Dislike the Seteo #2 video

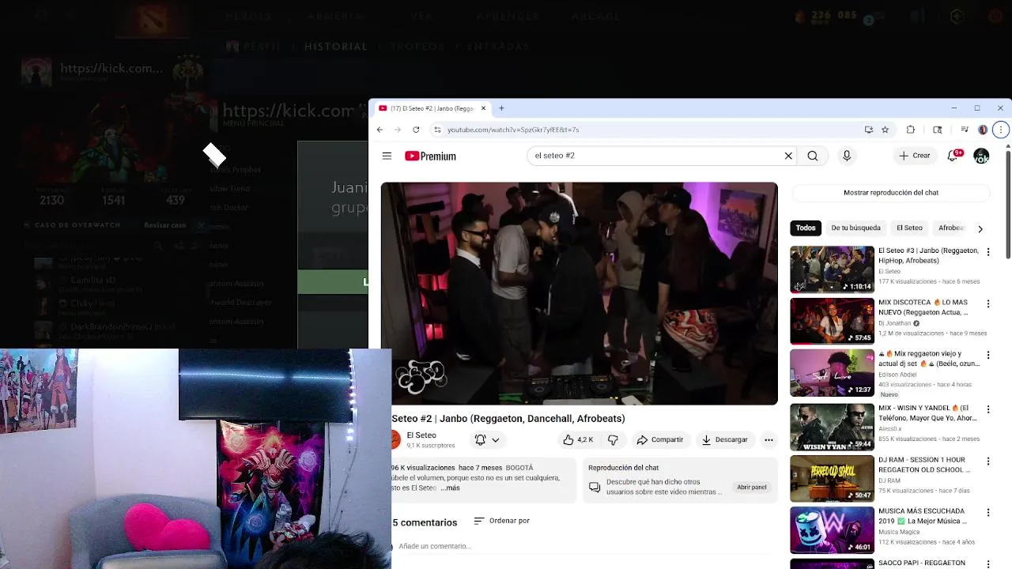(x=613, y=439)
